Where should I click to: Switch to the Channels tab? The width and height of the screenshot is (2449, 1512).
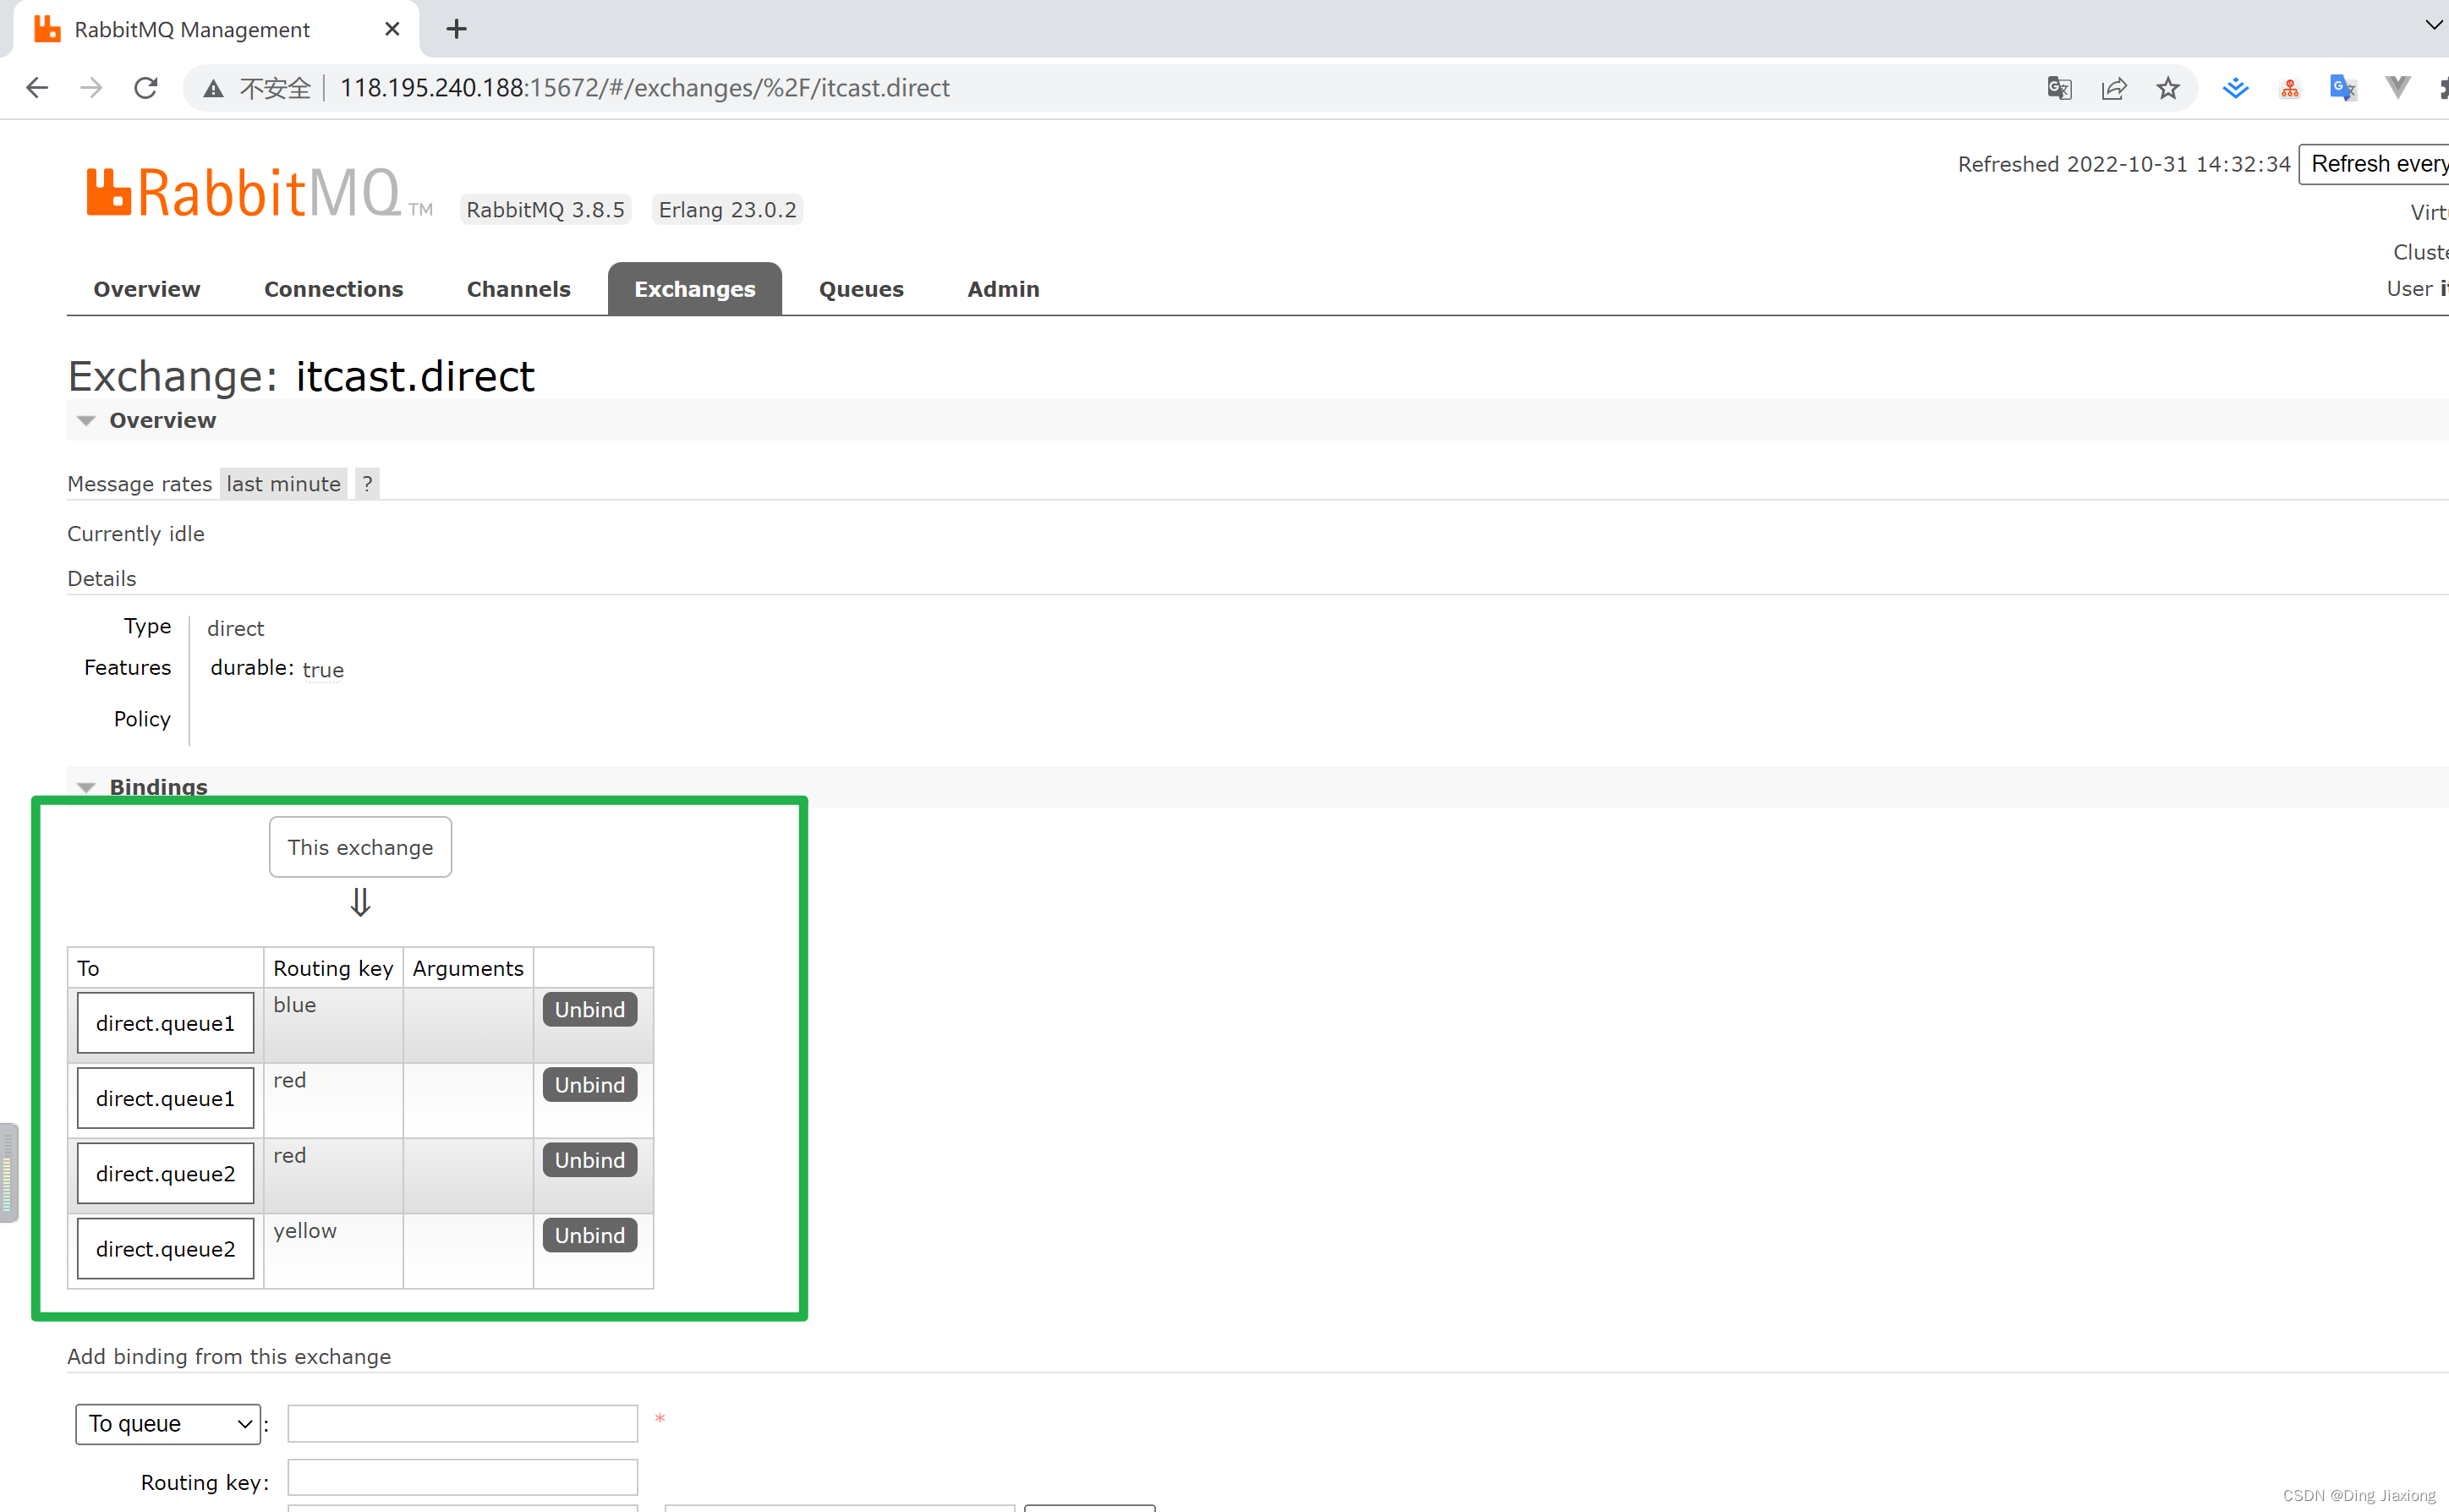(x=518, y=289)
